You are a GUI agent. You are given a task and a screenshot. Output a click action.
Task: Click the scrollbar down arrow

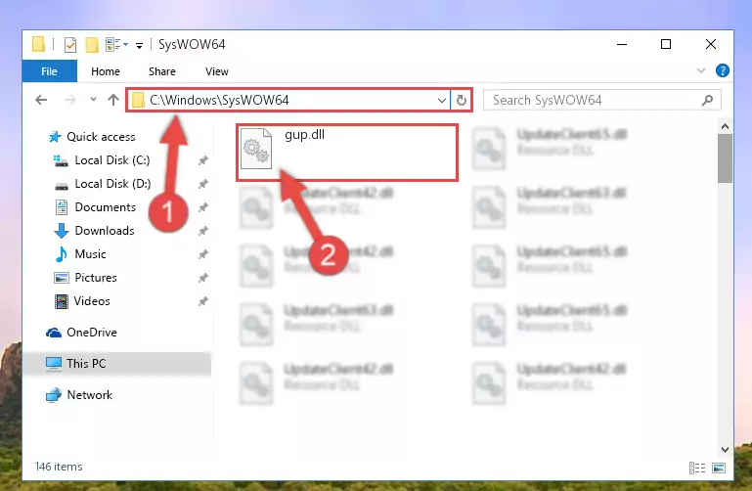(725, 450)
